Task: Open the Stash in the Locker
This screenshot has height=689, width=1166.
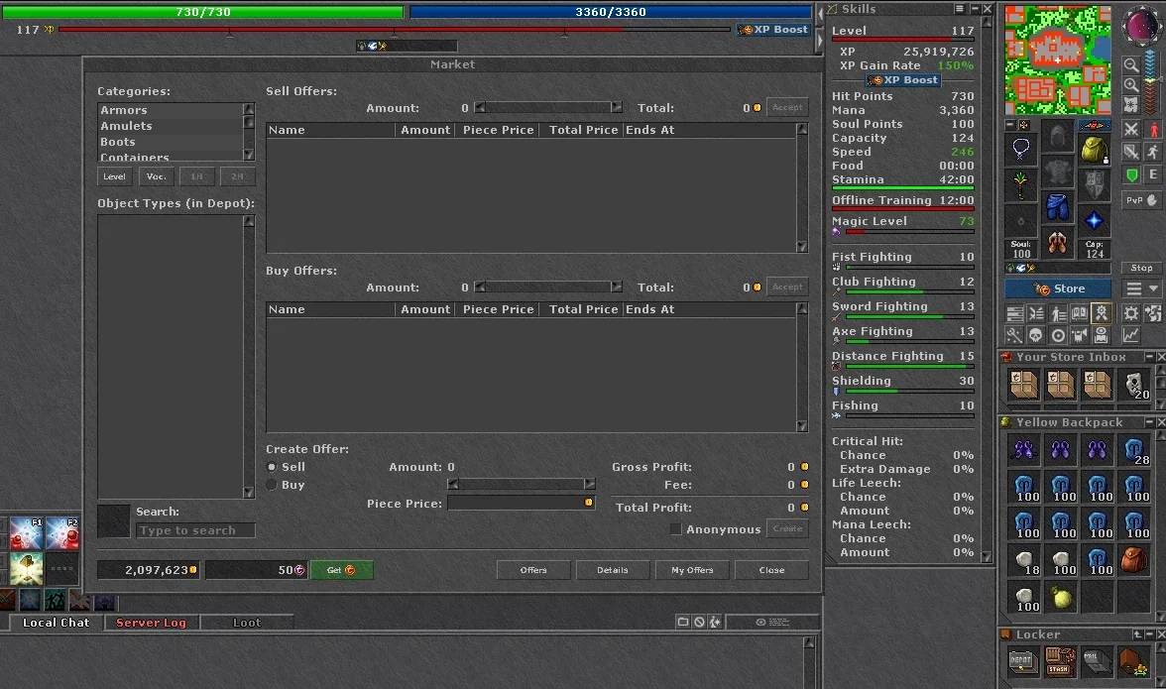Action: (1059, 661)
